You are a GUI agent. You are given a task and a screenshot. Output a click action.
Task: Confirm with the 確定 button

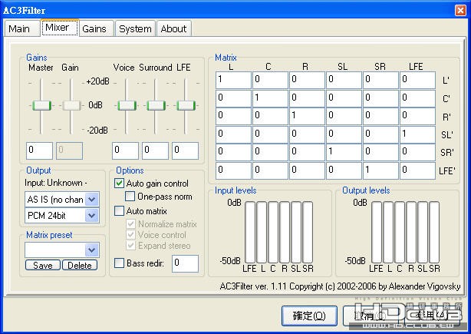click(x=309, y=316)
